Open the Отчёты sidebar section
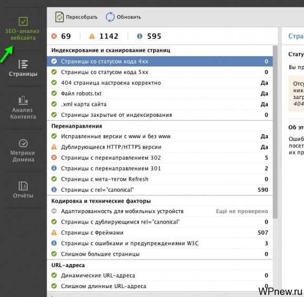The width and height of the screenshot is (304, 297). 23,190
